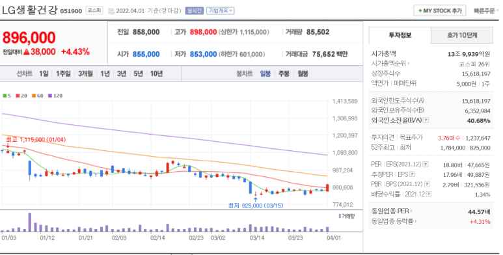This screenshot has height=255, width=503.
Task: Click the current price 896,000
Action: [29, 38]
